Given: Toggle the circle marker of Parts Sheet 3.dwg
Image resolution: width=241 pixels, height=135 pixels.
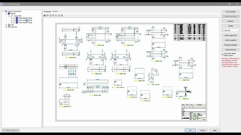Looking at the screenshot, I should coord(14,22).
